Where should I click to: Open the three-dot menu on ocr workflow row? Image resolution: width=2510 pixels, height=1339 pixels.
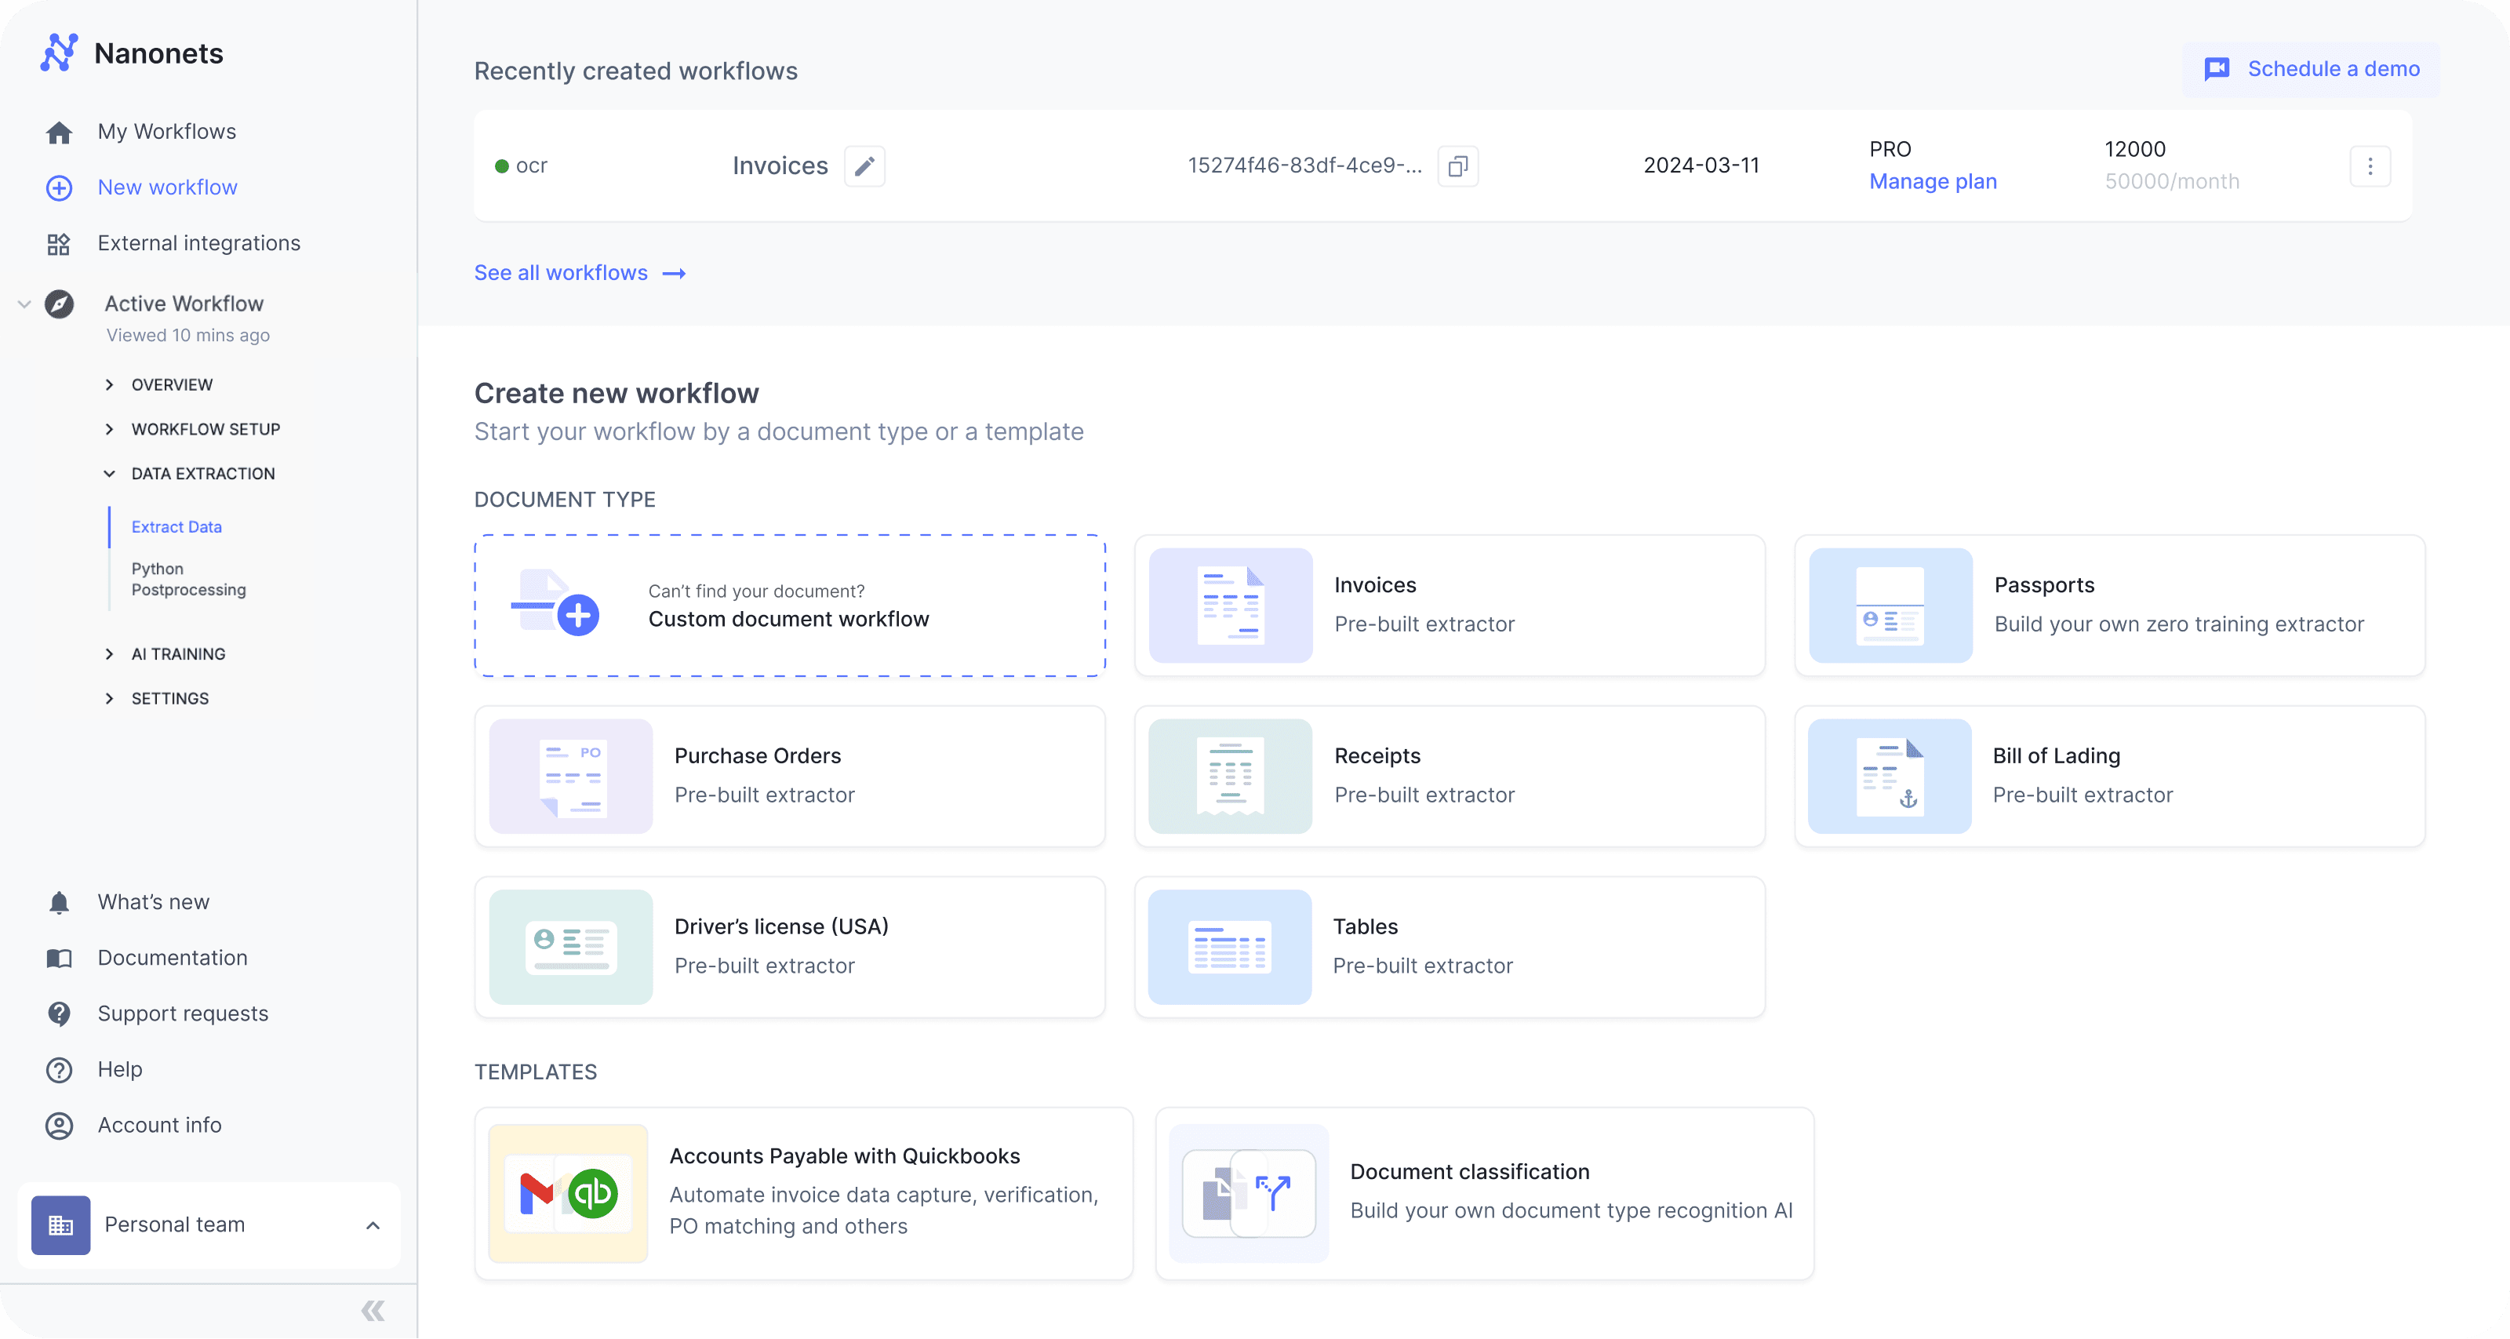(x=2370, y=166)
